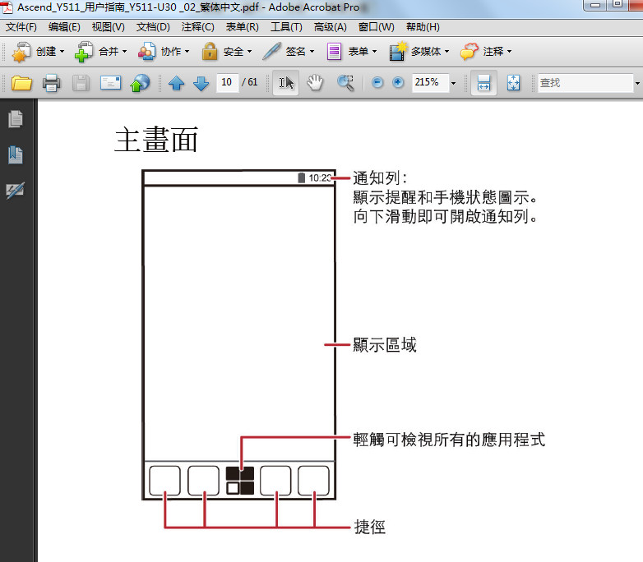The height and width of the screenshot is (562, 643).
Task: Expand the 协作 (Collaborate) dropdown
Action: (x=187, y=52)
